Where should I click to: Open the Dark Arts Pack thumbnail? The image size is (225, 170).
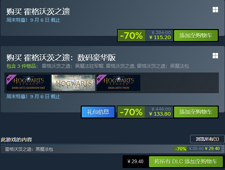pyautogui.click(x=118, y=83)
